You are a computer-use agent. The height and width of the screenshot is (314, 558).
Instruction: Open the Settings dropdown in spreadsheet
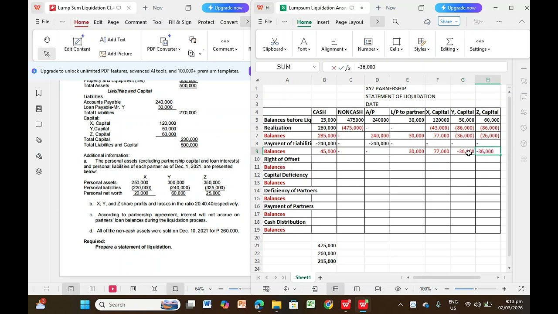(x=480, y=44)
